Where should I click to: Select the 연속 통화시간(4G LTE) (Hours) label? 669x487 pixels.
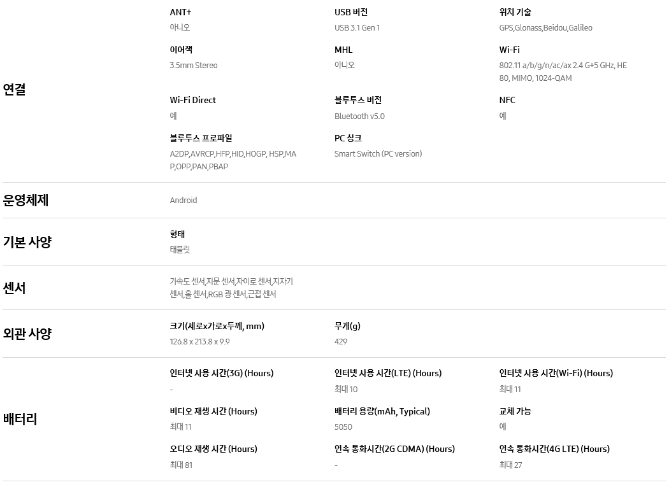click(554, 449)
